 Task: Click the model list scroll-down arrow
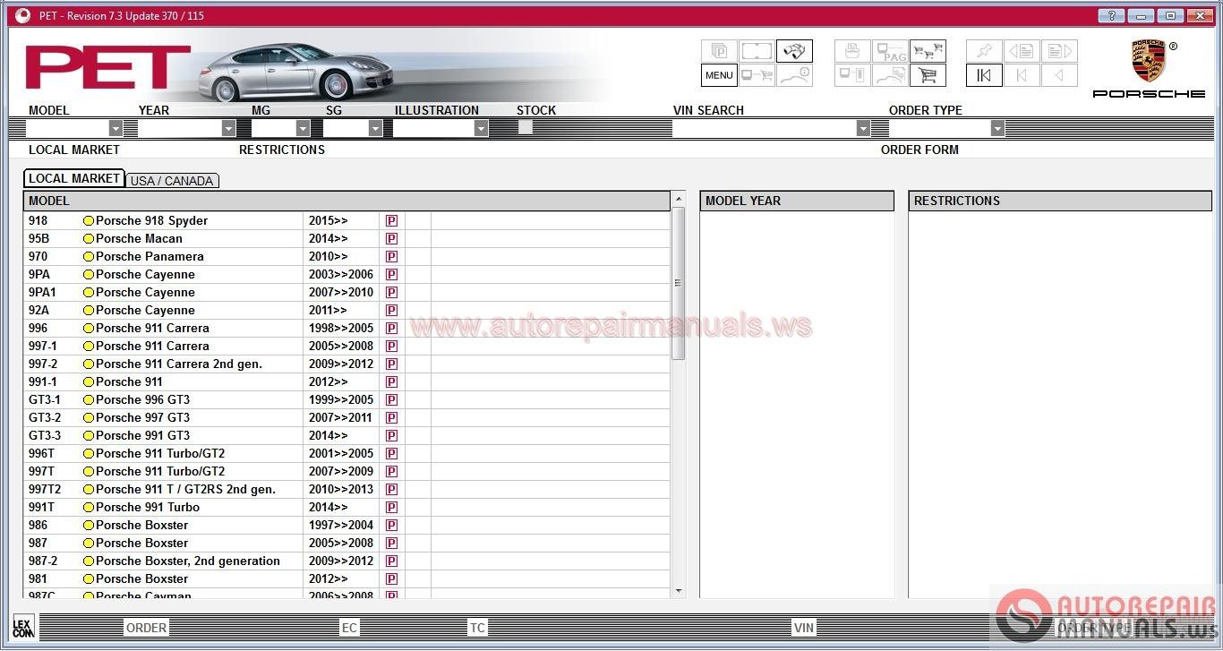678,591
